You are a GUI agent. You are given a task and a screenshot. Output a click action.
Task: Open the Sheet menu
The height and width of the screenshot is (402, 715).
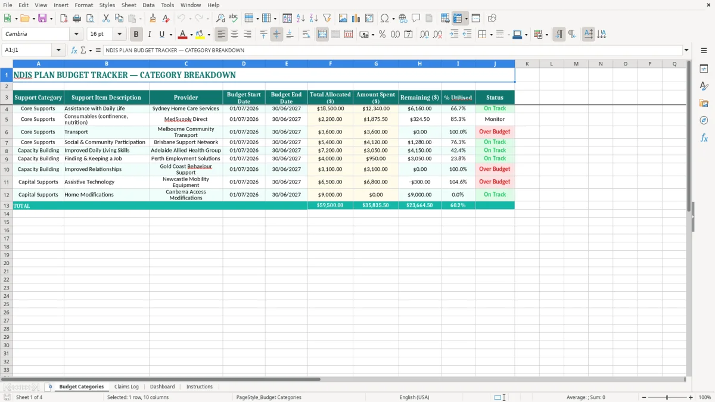(x=129, y=5)
